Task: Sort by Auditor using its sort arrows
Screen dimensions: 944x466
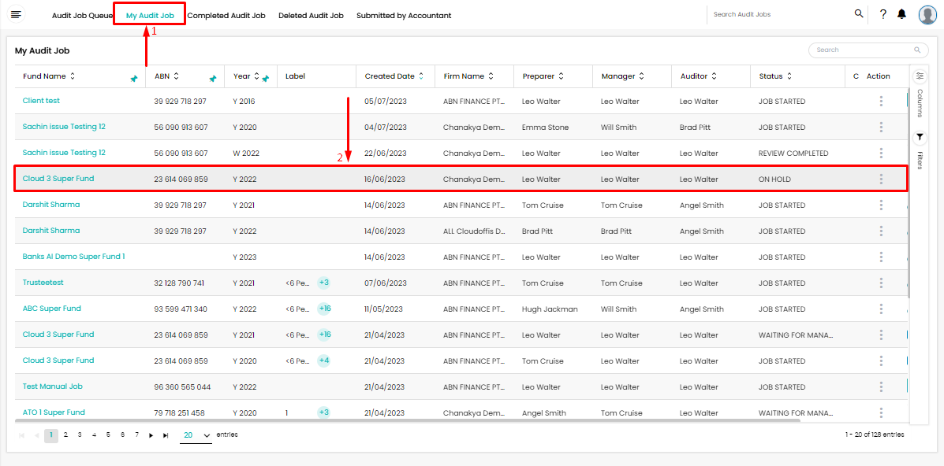Action: point(714,76)
